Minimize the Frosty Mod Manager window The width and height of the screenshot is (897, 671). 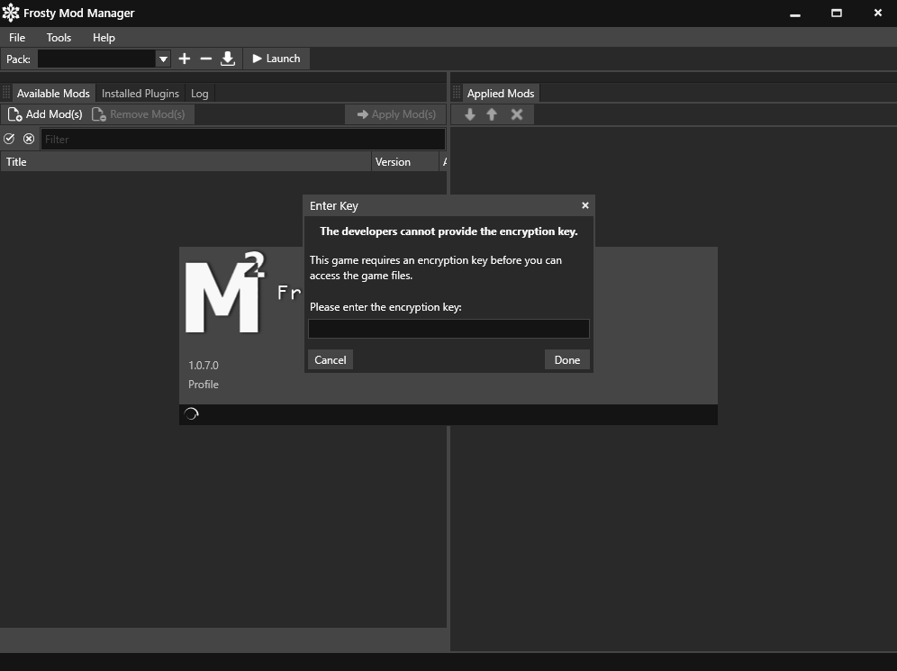(795, 14)
